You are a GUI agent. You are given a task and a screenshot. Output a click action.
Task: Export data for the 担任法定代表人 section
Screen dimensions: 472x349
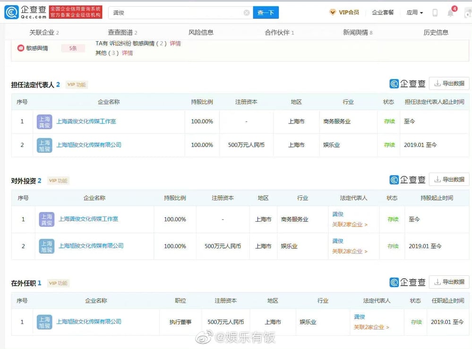pyautogui.click(x=449, y=84)
